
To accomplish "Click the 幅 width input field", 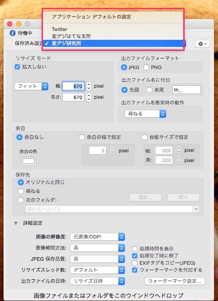I will (73, 86).
